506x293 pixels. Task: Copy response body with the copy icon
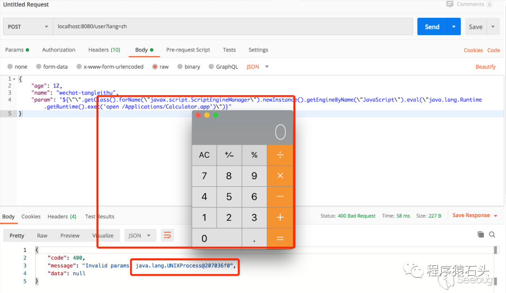(481, 234)
